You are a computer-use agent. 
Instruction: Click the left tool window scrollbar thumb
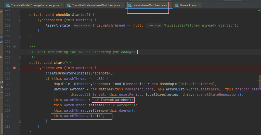2,123
